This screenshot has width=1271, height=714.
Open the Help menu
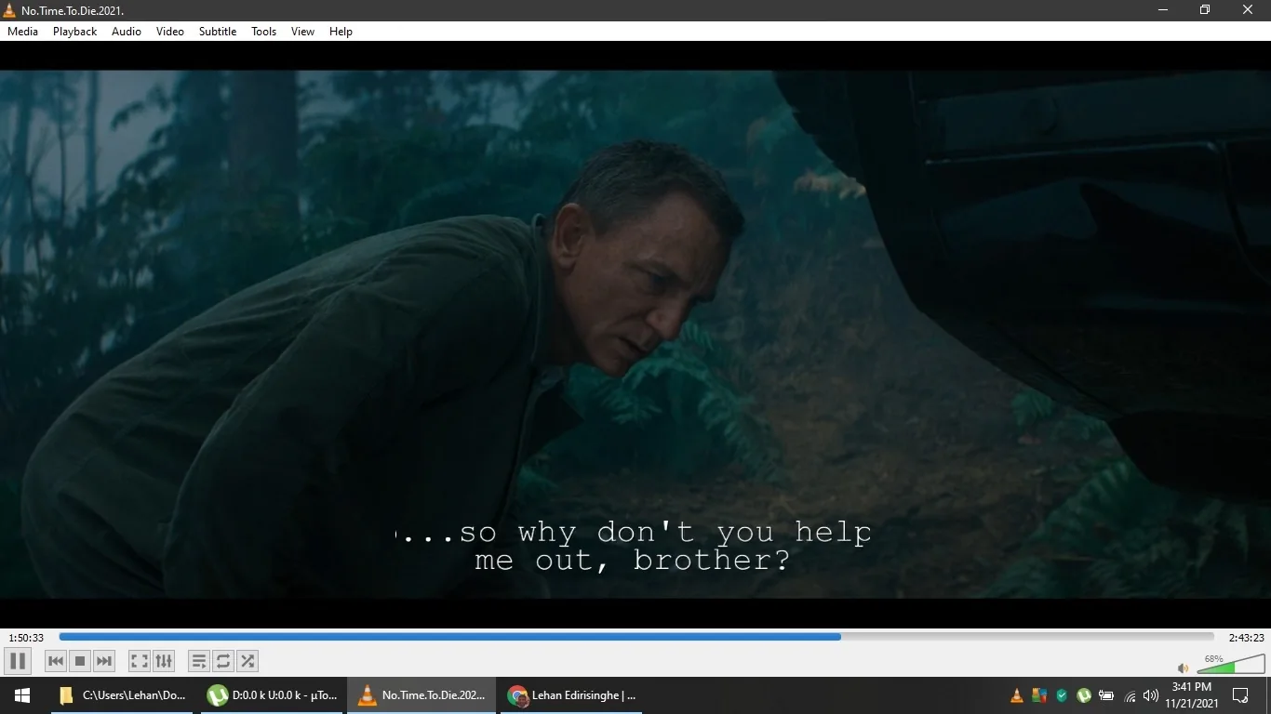coord(341,32)
